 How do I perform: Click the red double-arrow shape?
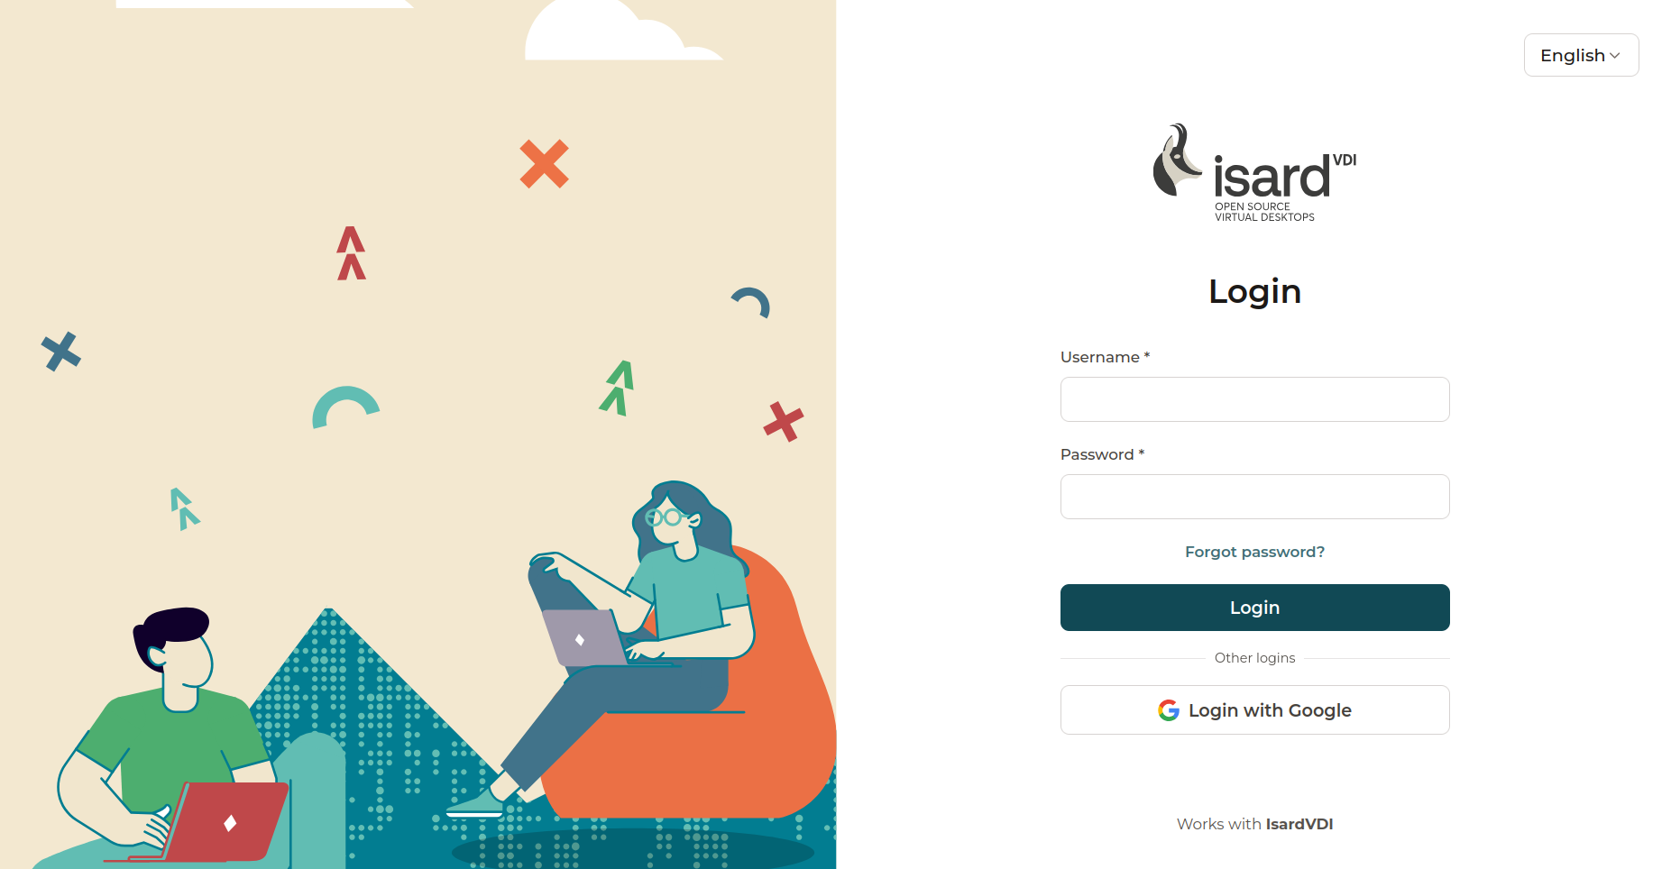pyautogui.click(x=351, y=253)
